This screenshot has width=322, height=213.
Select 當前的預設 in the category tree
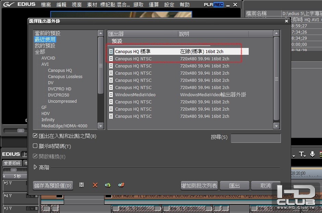point(47,33)
